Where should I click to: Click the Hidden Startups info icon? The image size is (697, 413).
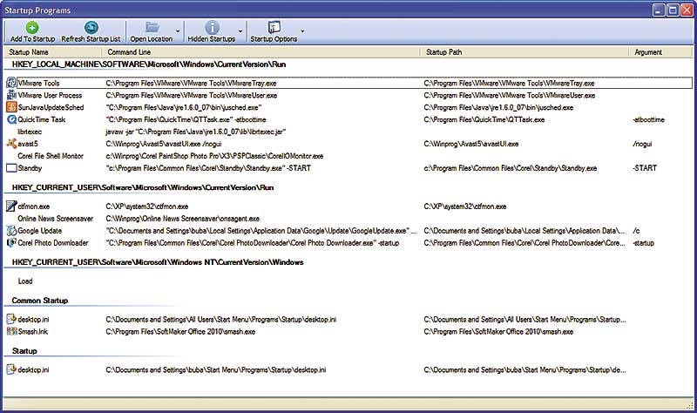pos(212,28)
